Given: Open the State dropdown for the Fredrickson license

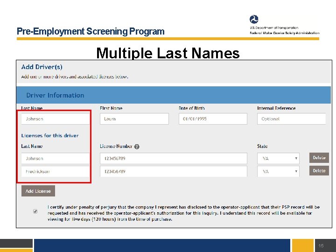Looking at the screenshot, I should (278, 171).
